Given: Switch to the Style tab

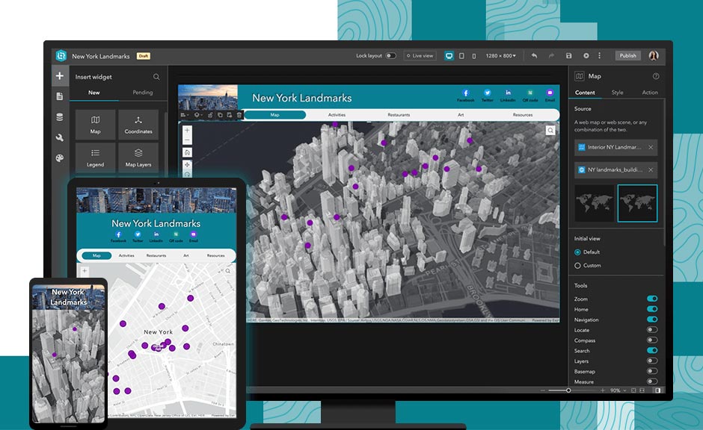Looking at the screenshot, I should click(x=617, y=93).
